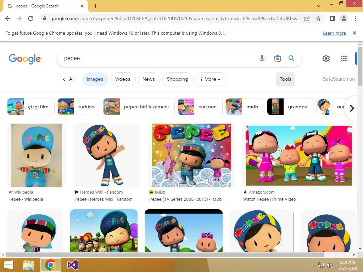Open the volume speaker tray icon
The image size is (363, 272).
[329, 265]
